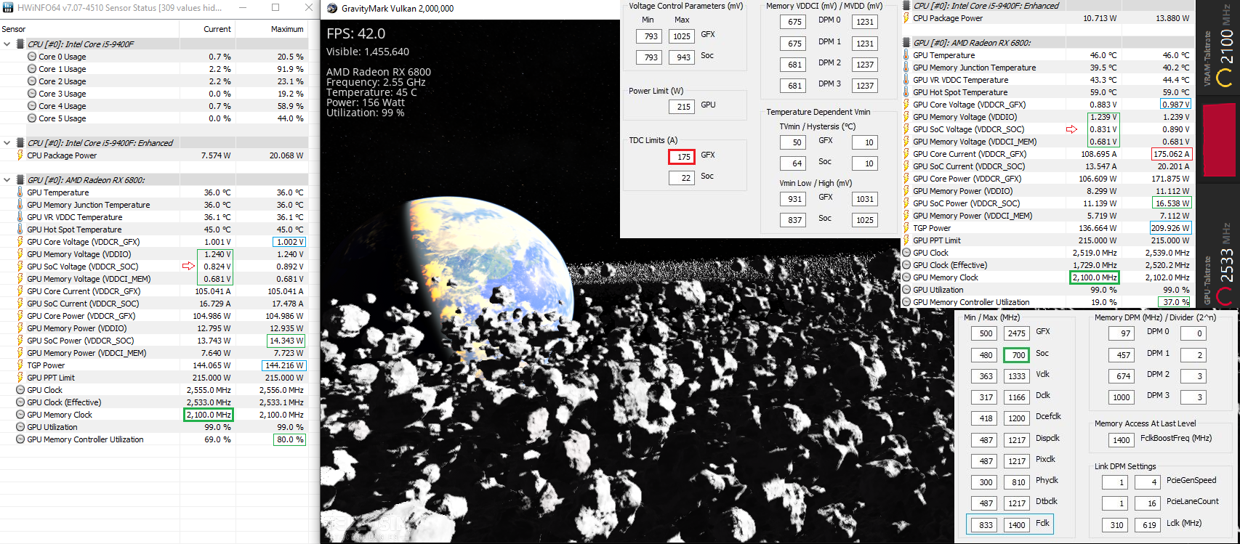
Task: Click the Vmin Low GFX field showing 931
Action: click(794, 199)
